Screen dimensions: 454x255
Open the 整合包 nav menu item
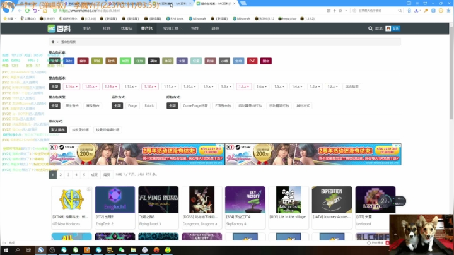(x=147, y=28)
